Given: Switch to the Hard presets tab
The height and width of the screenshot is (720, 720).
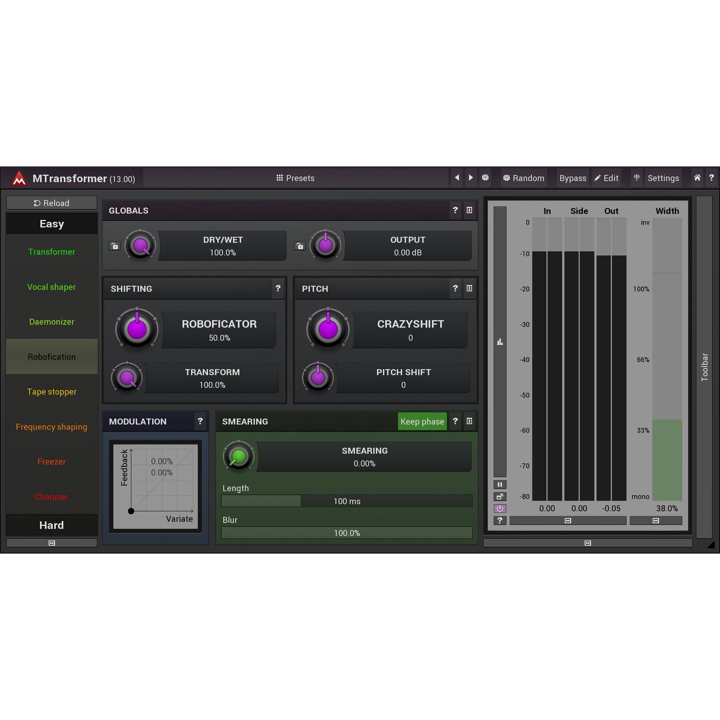Looking at the screenshot, I should 51,525.
